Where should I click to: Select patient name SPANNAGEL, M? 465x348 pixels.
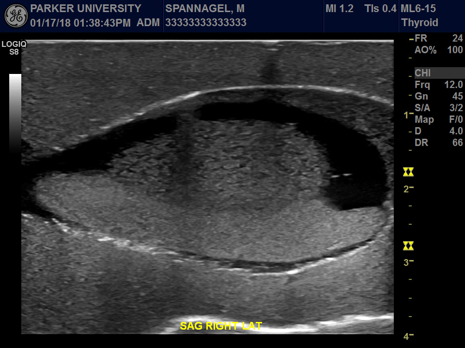[x=205, y=8]
